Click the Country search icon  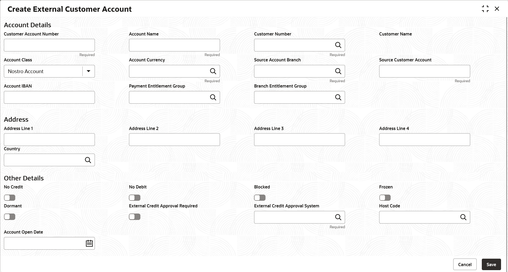88,160
